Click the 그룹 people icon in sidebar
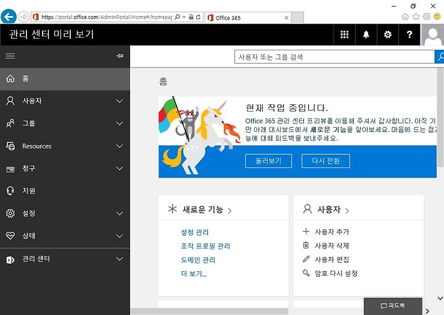 click(10, 123)
